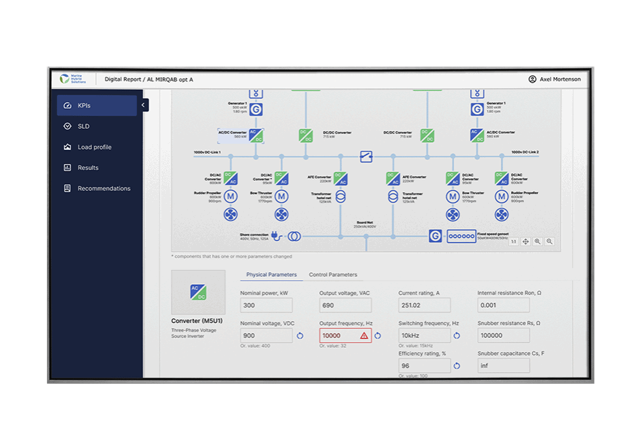Activate the pan arrows tool in diagram
The height and width of the screenshot is (448, 640).
[526, 241]
